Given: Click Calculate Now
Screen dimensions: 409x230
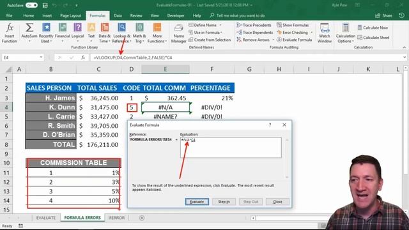Looking at the screenshot, I should tap(373, 27).
